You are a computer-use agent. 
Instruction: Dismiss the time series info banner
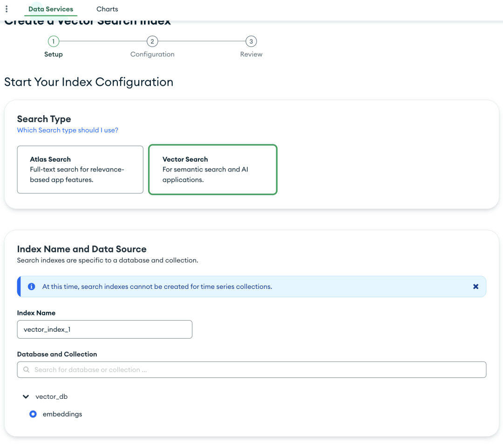476,287
